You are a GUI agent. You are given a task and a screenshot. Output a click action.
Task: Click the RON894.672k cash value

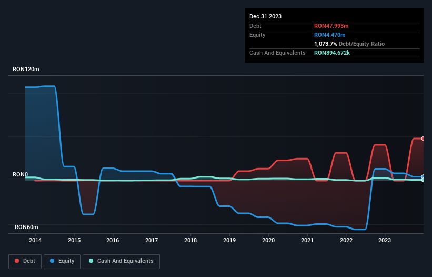pos(332,53)
